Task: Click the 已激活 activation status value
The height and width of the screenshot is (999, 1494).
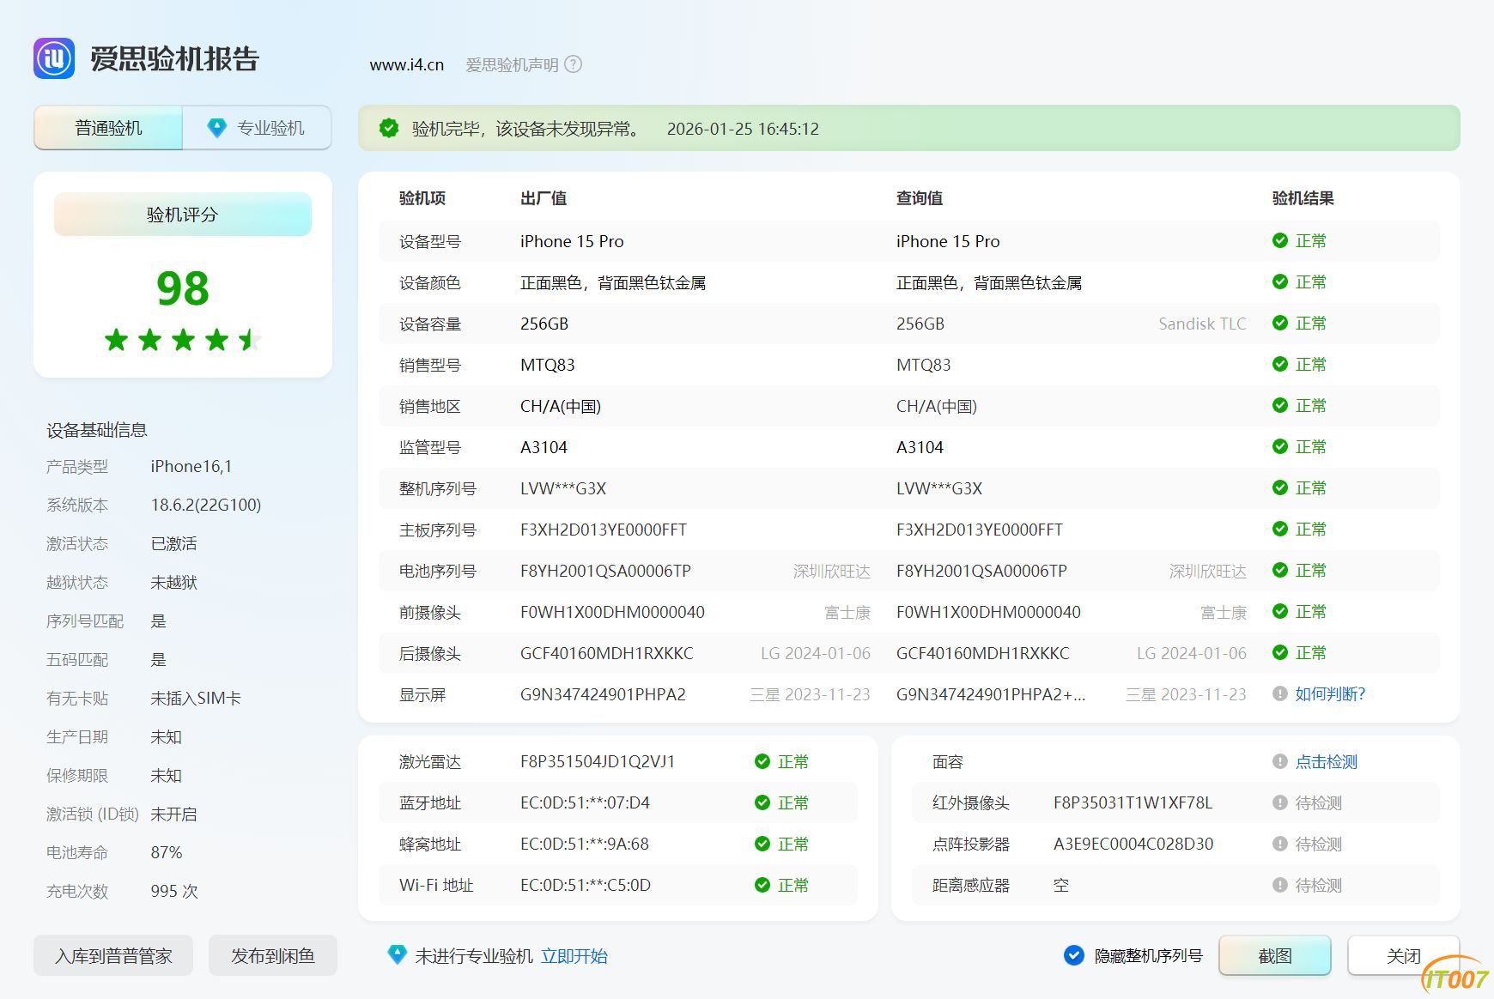Action: point(174,543)
